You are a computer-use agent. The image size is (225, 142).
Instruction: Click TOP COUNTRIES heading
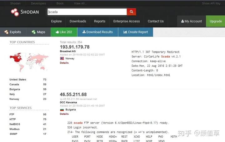(22, 42)
